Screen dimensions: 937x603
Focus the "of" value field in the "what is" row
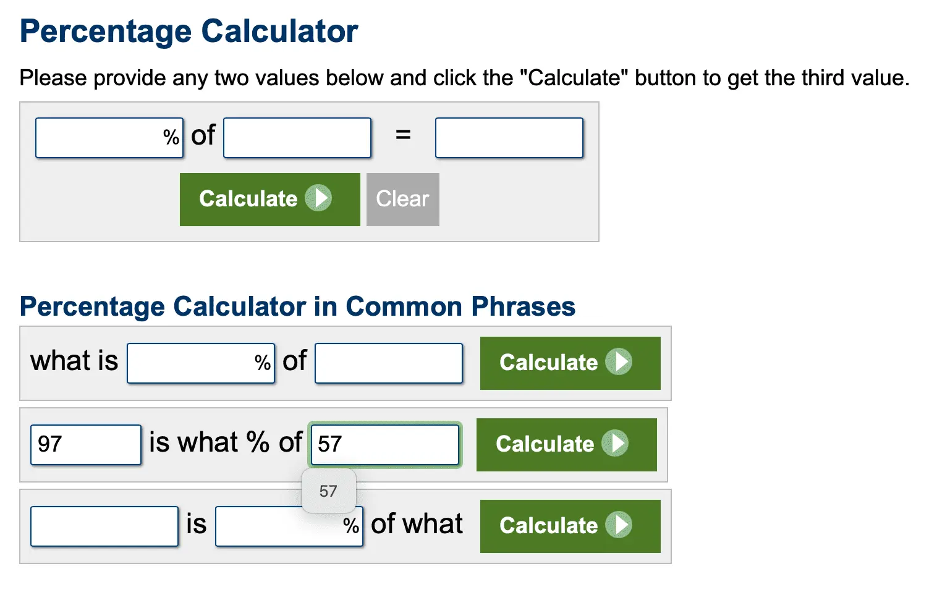pyautogui.click(x=388, y=363)
